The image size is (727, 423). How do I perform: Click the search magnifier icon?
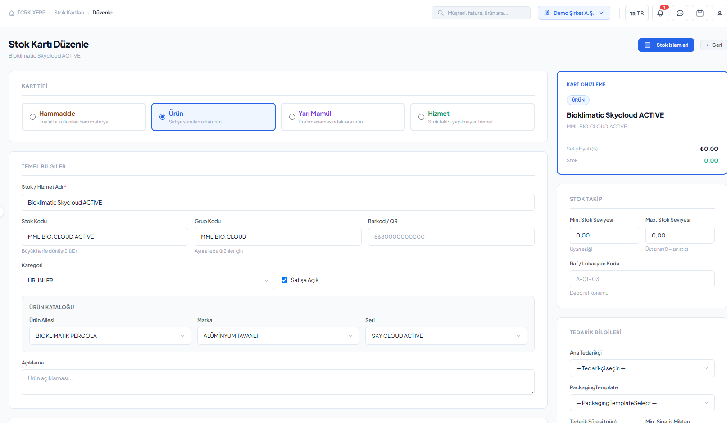[441, 13]
